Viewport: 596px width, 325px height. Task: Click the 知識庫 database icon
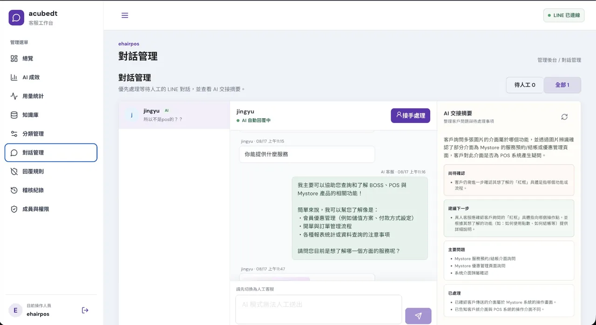tap(14, 115)
